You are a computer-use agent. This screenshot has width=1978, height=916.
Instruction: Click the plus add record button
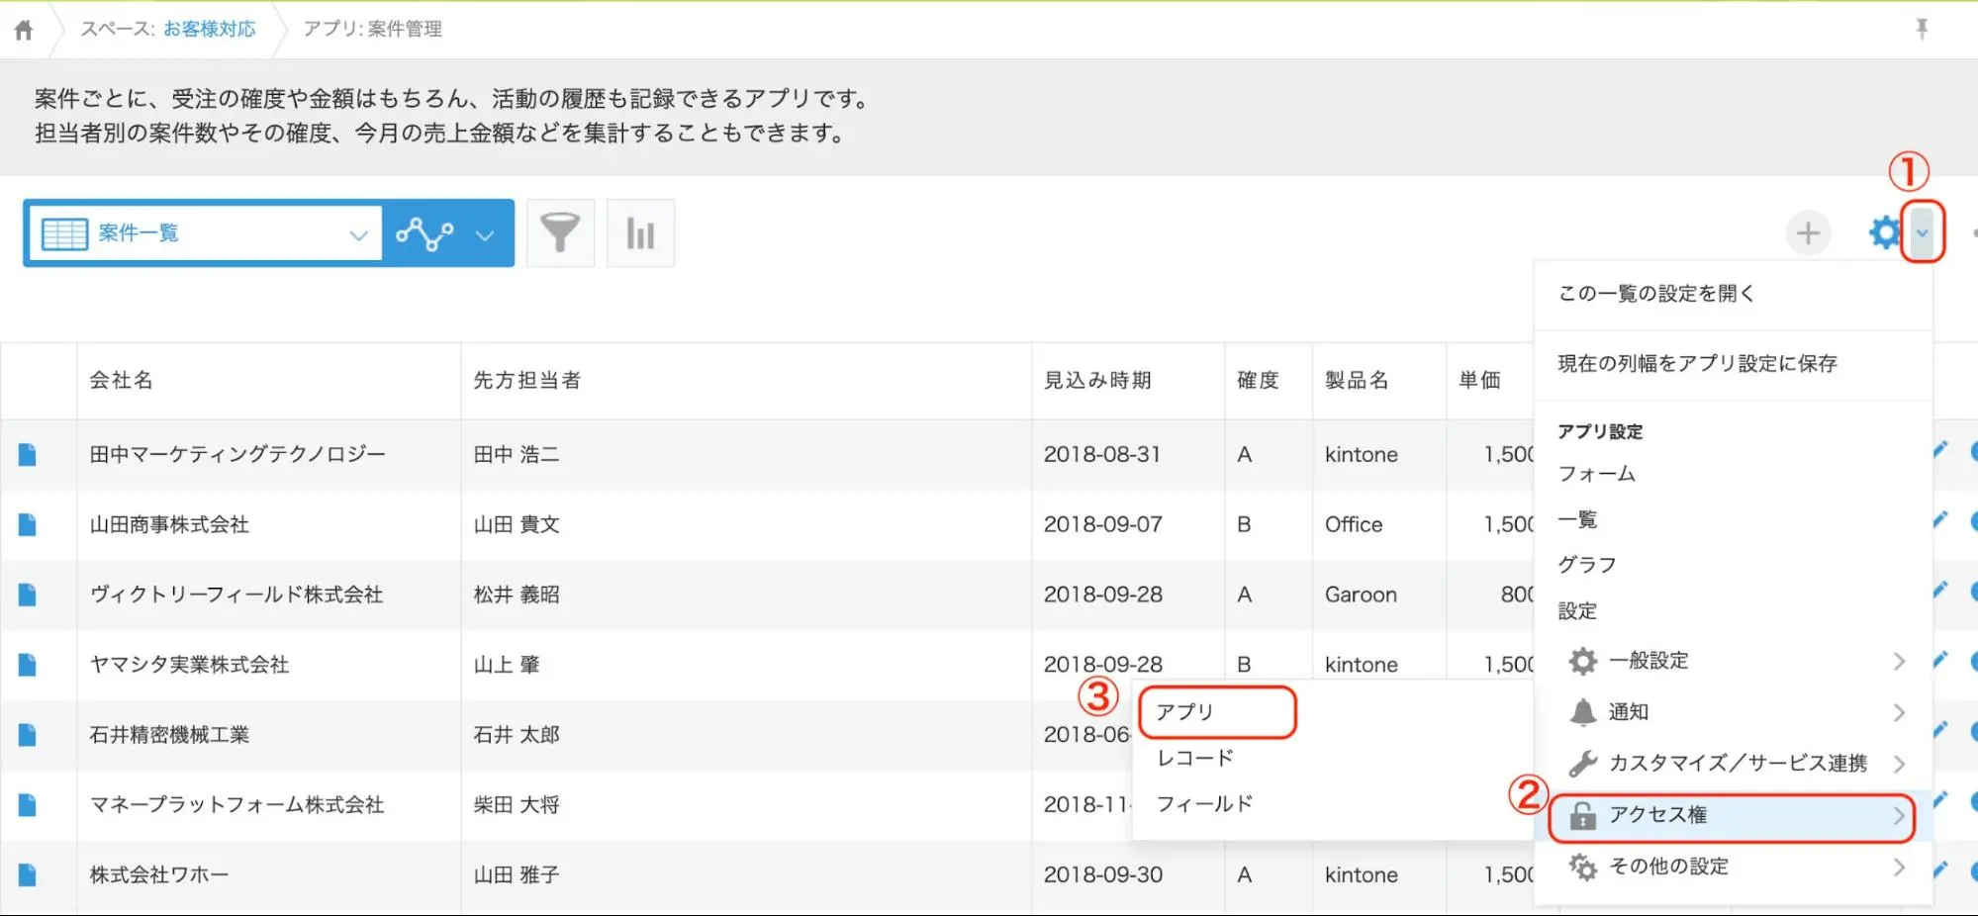click(x=1807, y=233)
